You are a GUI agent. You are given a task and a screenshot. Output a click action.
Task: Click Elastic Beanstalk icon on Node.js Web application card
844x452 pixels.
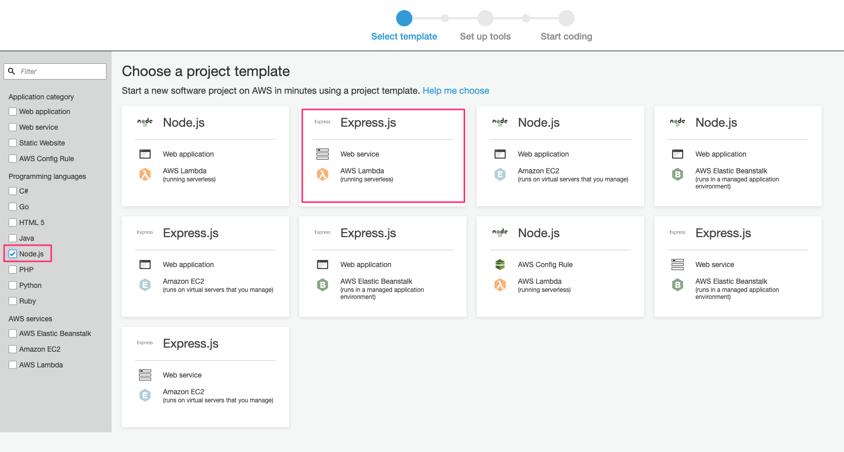coord(678,175)
